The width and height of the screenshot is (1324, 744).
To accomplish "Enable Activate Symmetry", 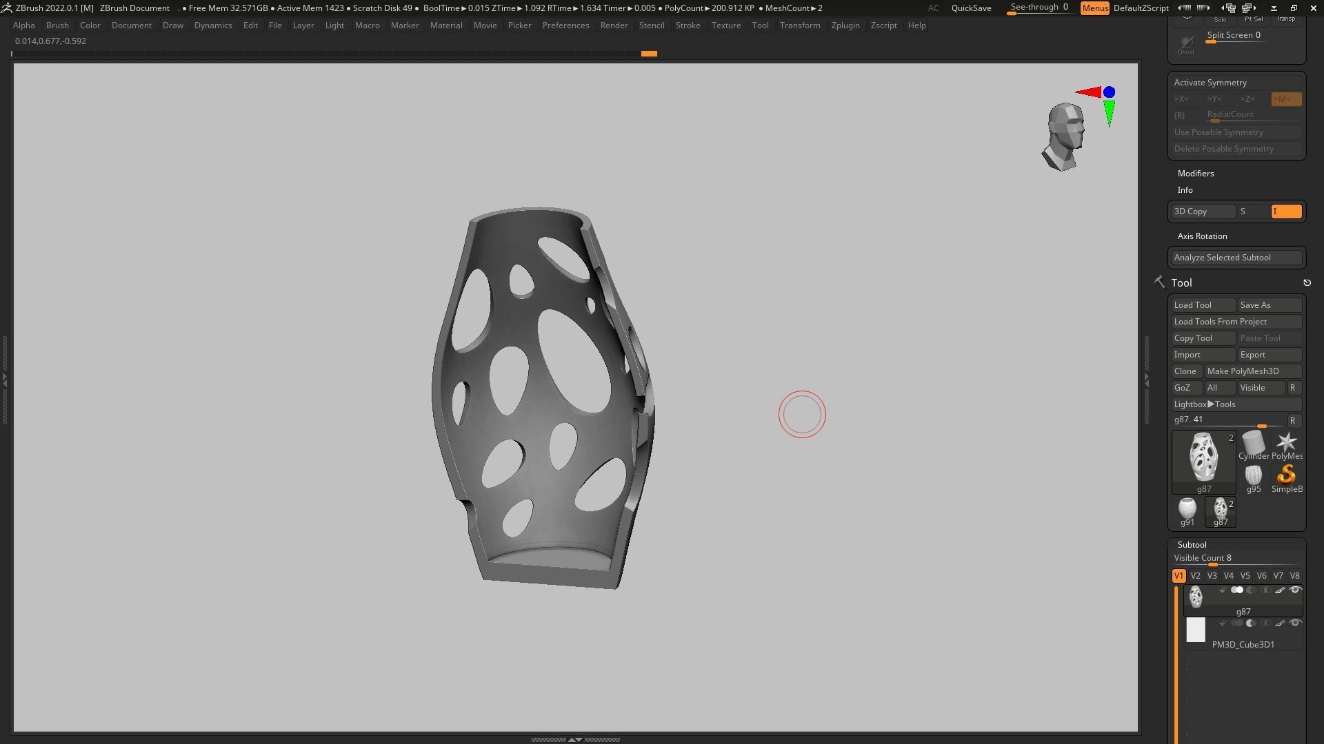I will pos(1238,83).
